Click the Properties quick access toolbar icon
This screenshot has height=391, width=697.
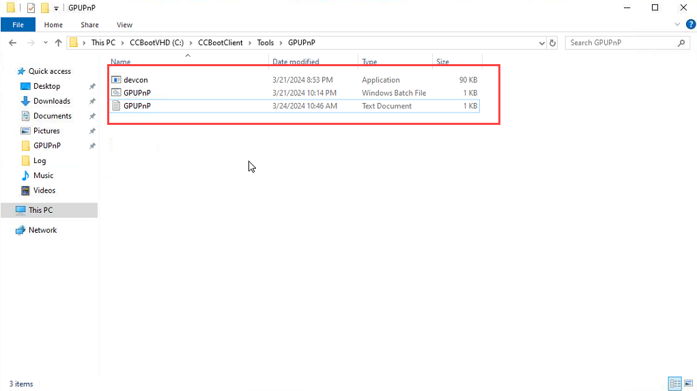[x=31, y=8]
